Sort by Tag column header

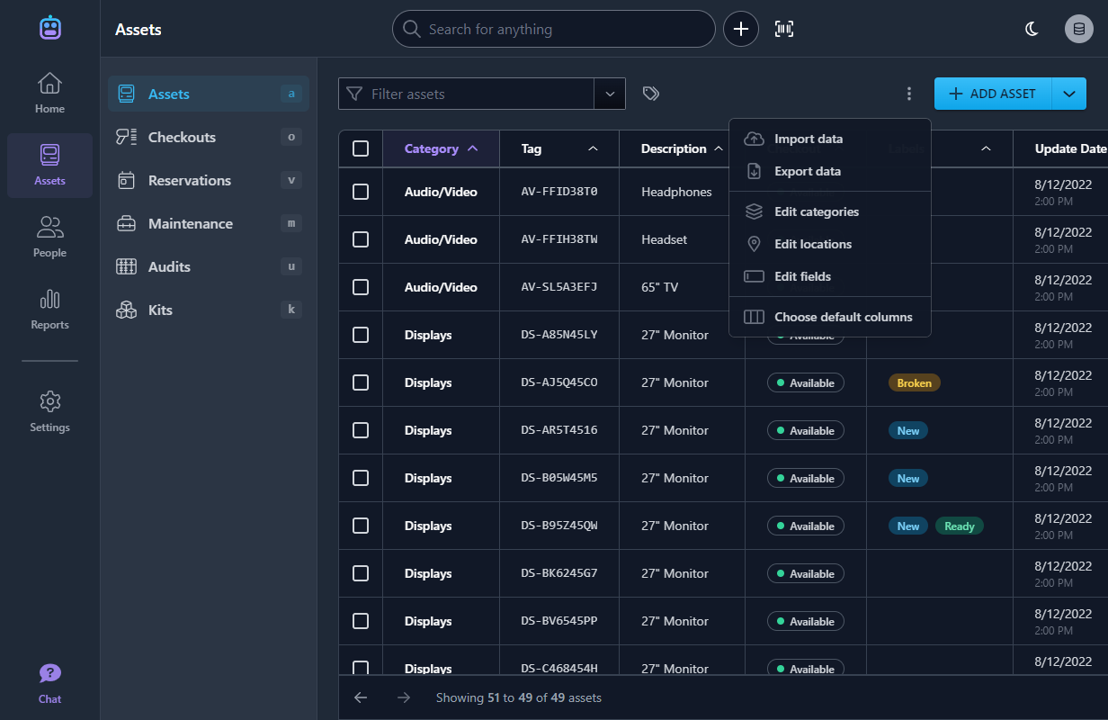point(559,148)
